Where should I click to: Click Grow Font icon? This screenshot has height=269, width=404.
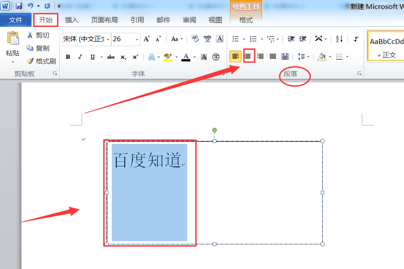(147, 39)
